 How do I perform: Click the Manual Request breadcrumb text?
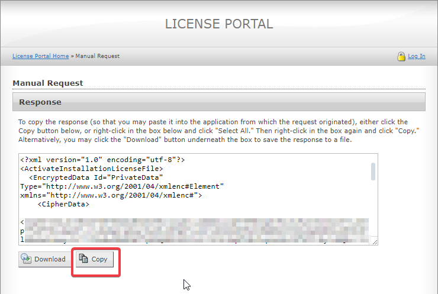point(98,56)
